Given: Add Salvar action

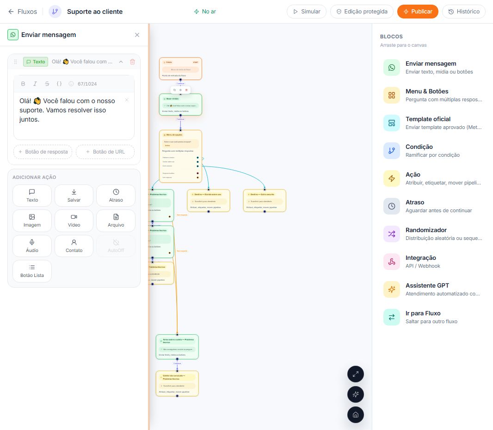Looking at the screenshot, I should 74,196.
